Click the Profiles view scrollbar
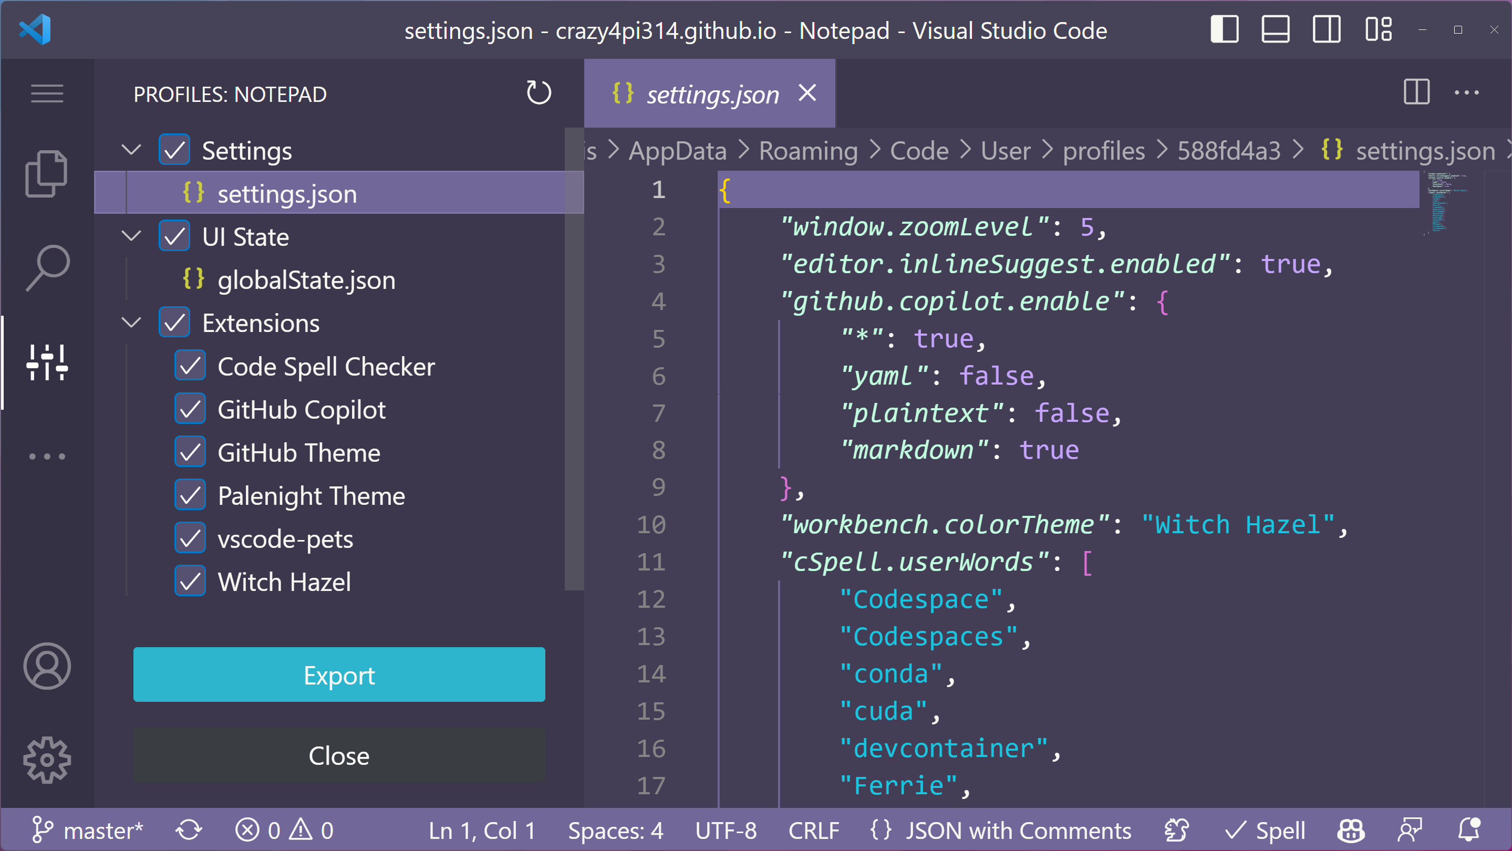The height and width of the screenshot is (851, 1512). click(574, 359)
